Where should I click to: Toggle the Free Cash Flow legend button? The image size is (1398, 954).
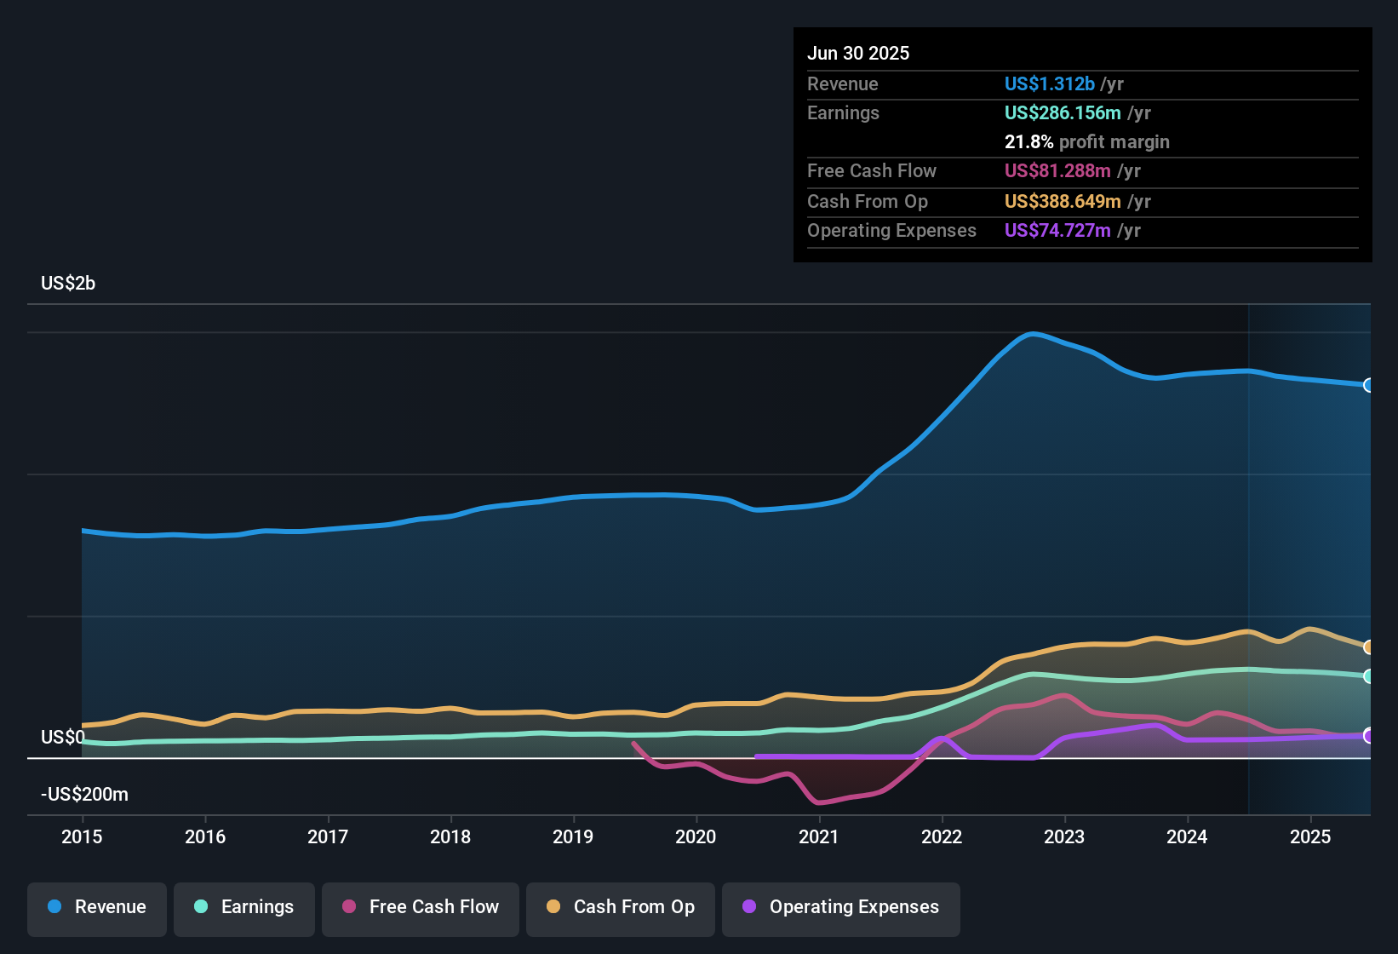point(421,910)
